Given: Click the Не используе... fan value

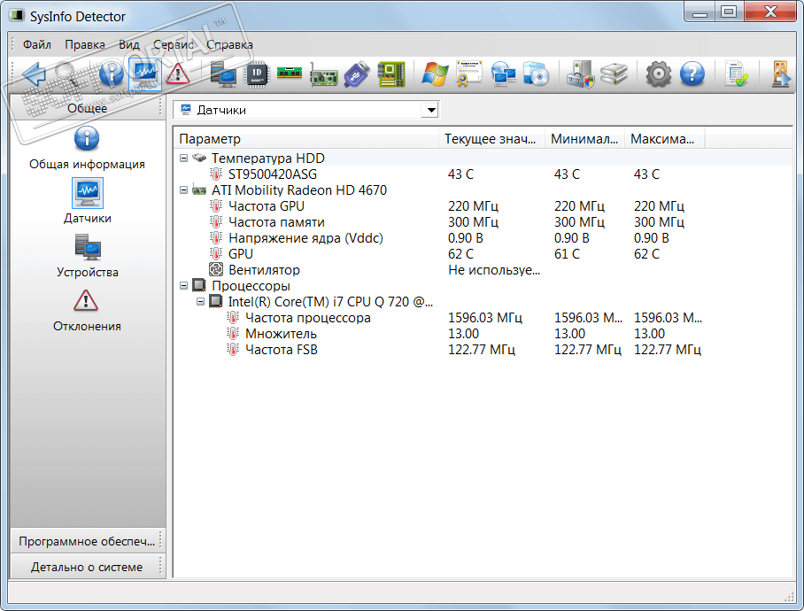Looking at the screenshot, I should coord(494,269).
